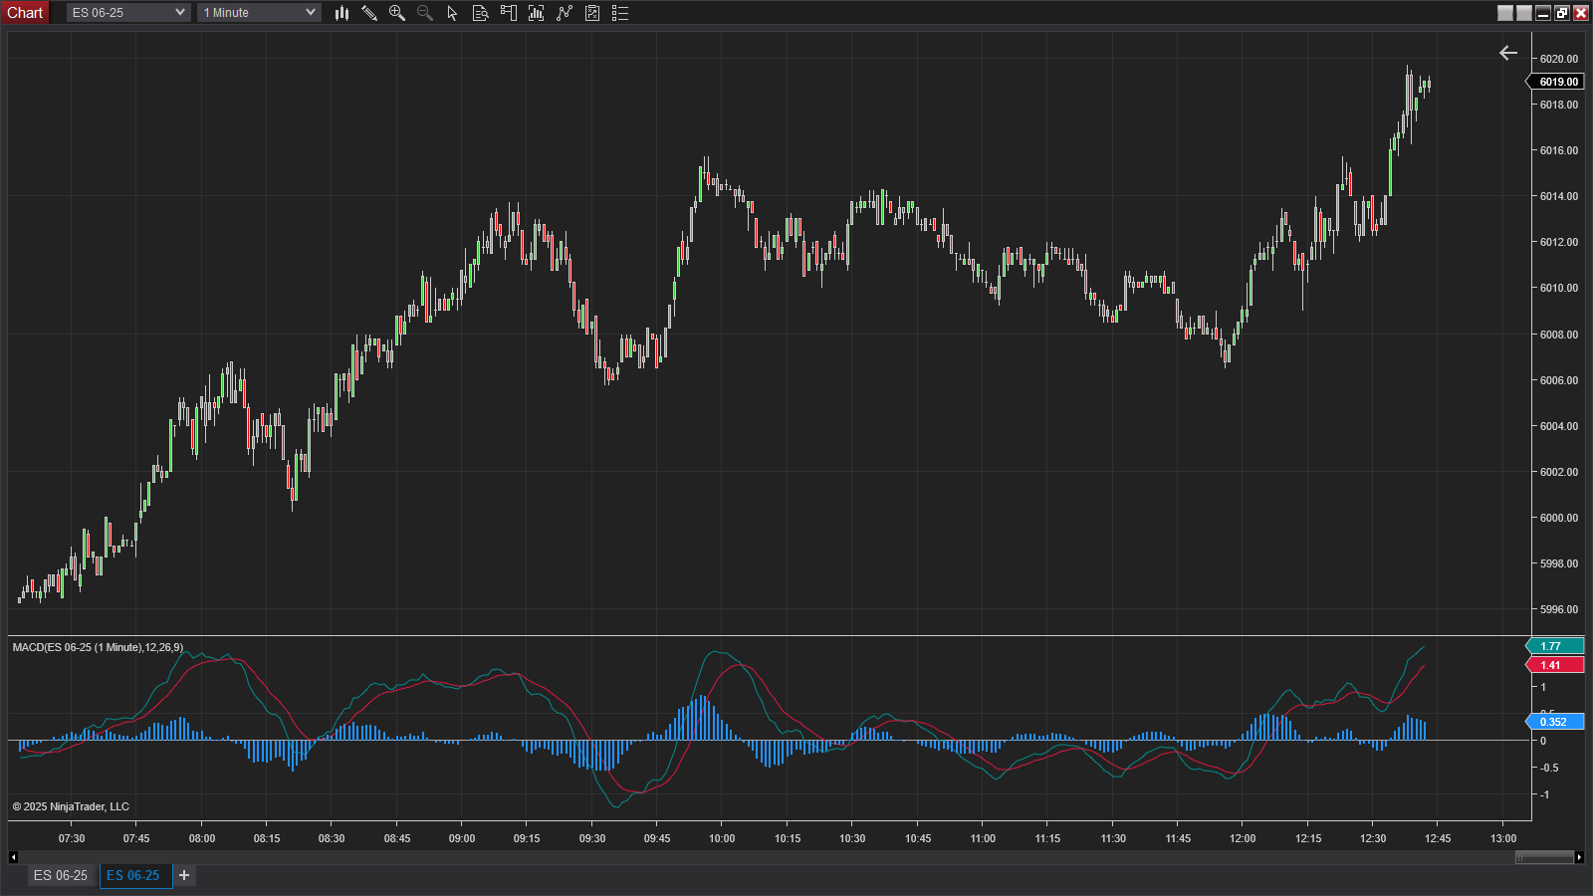This screenshot has height=896, width=1593.
Task: Minimize the chart window
Action: point(1543,13)
